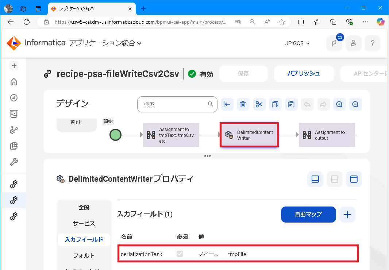The image size is (389, 270).
Task: Click the three-dot panel splitter handle
Action: tap(207, 156)
